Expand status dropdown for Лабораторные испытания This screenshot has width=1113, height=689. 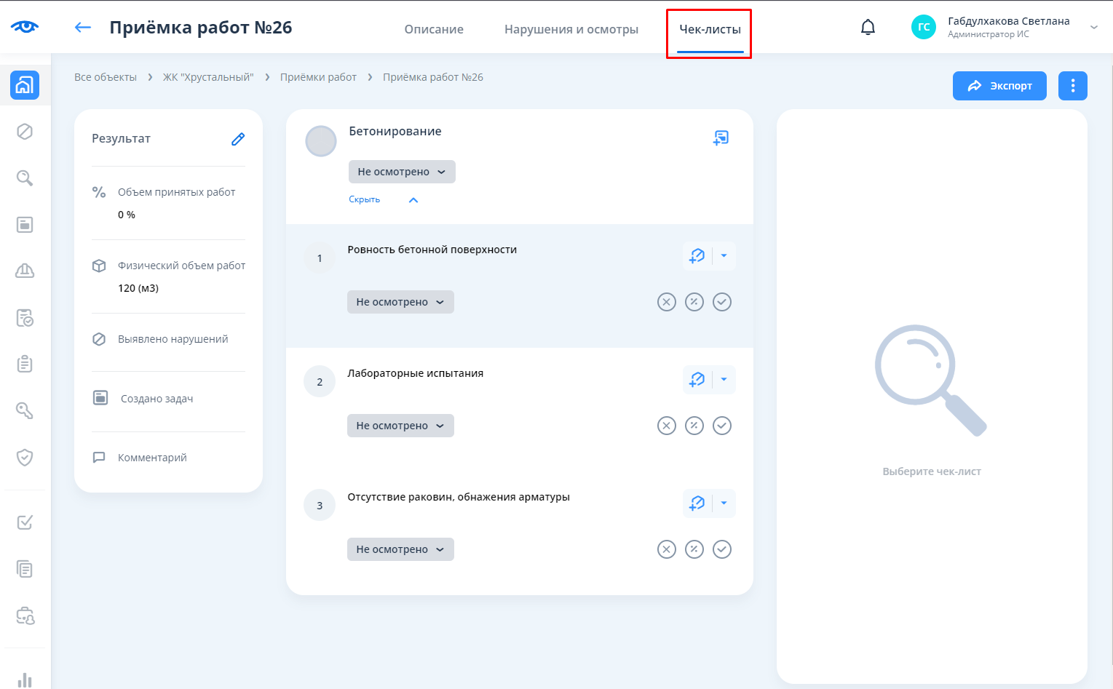click(x=400, y=426)
